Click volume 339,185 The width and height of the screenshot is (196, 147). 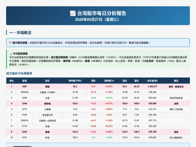(x=152, y=115)
